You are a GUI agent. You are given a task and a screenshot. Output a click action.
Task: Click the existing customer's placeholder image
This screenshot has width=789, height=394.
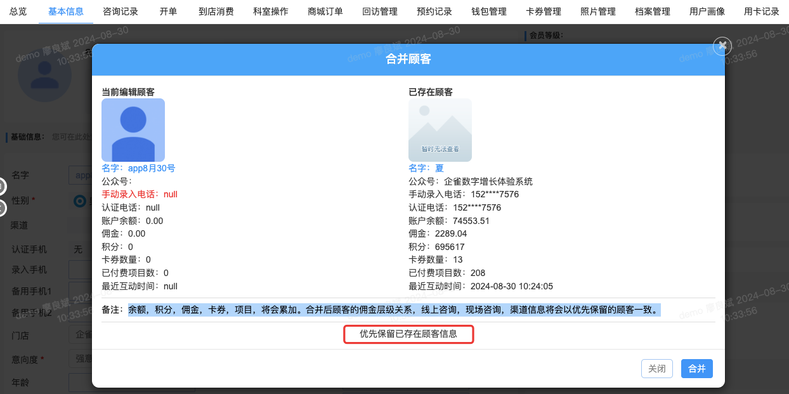440,130
